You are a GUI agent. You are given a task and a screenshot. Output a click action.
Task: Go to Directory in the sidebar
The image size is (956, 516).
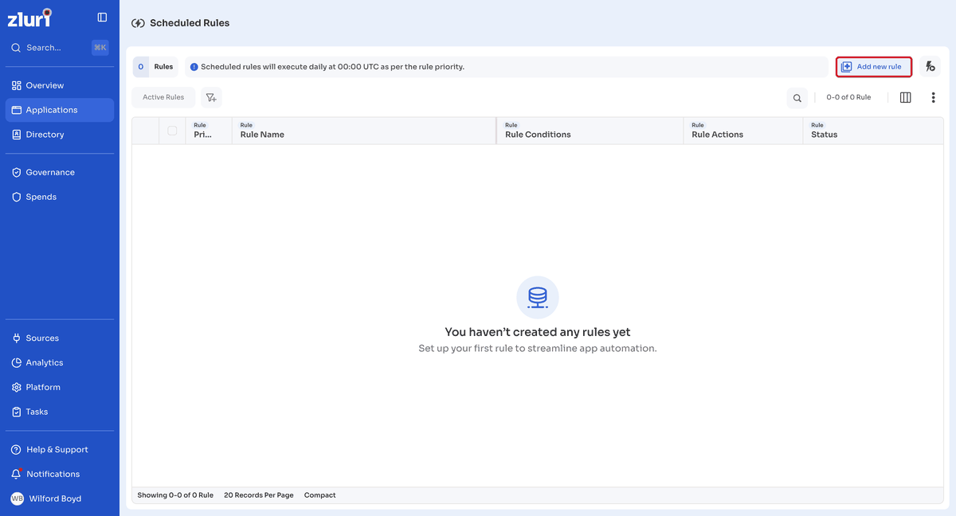(60, 135)
